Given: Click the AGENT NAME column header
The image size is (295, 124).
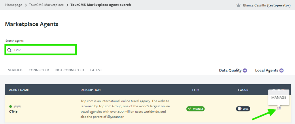Looking at the screenshot, I should pyautogui.click(x=19, y=90).
